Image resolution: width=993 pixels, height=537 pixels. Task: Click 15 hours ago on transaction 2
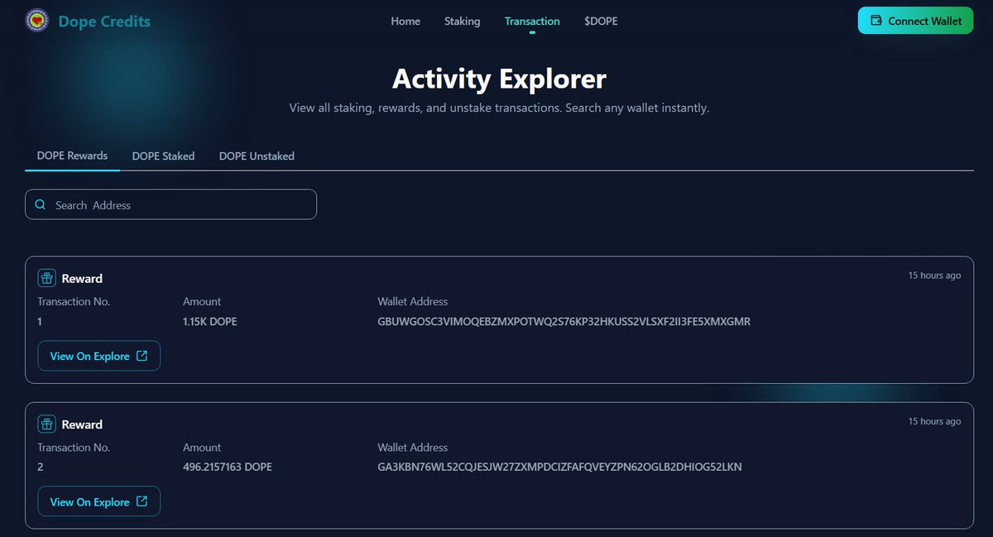click(934, 421)
